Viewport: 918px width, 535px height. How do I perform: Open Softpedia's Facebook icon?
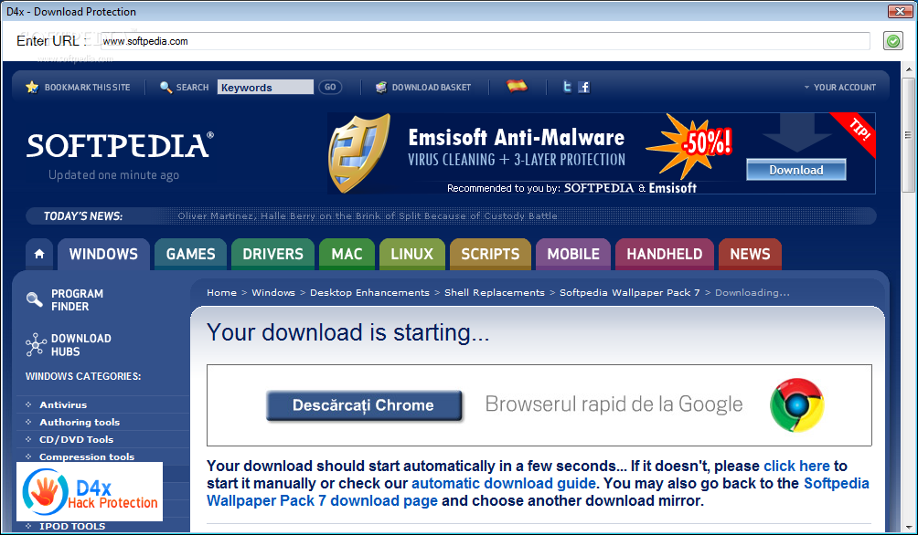pyautogui.click(x=583, y=87)
